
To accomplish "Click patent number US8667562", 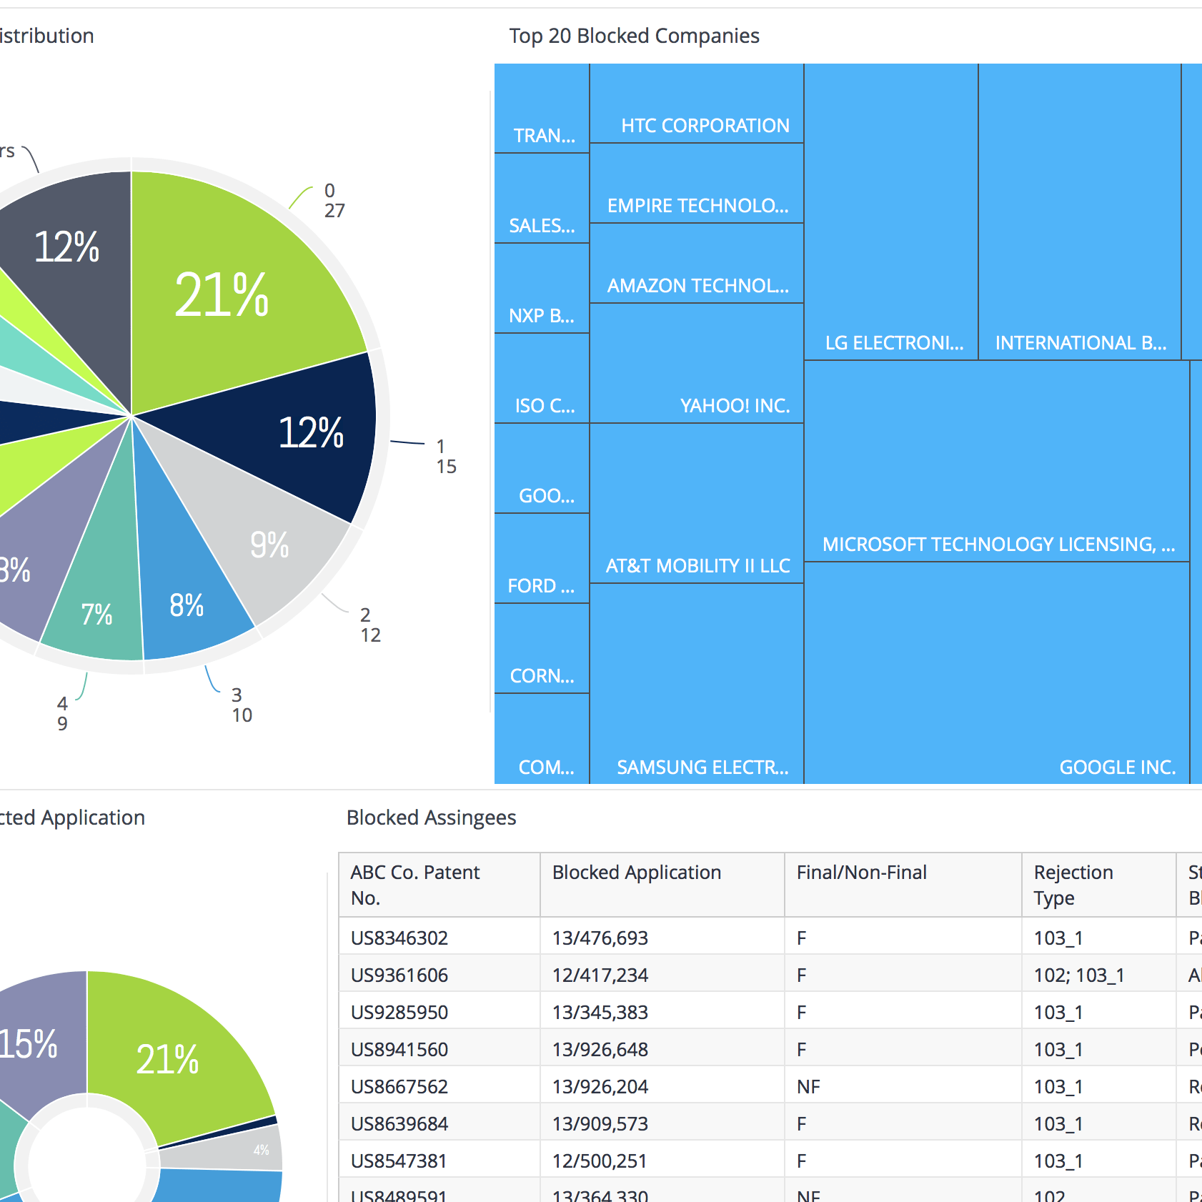I will point(399,1086).
